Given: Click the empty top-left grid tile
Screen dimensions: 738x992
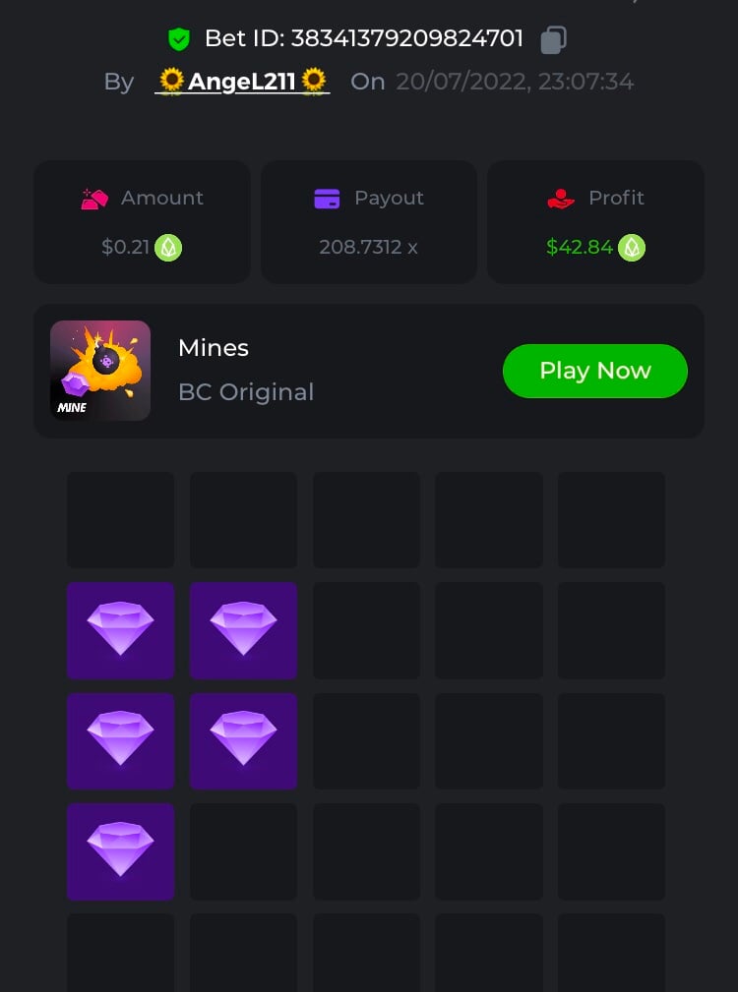Looking at the screenshot, I should point(120,519).
